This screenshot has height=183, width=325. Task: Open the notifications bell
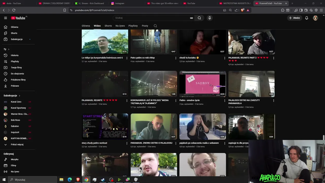point(307,18)
